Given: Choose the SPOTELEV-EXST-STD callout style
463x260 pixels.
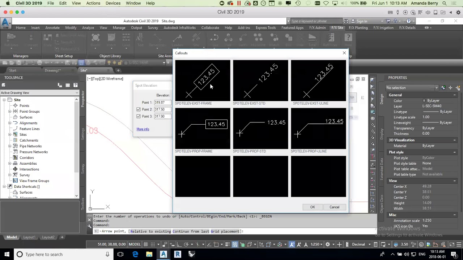Looking at the screenshot, I should [x=260, y=81].
